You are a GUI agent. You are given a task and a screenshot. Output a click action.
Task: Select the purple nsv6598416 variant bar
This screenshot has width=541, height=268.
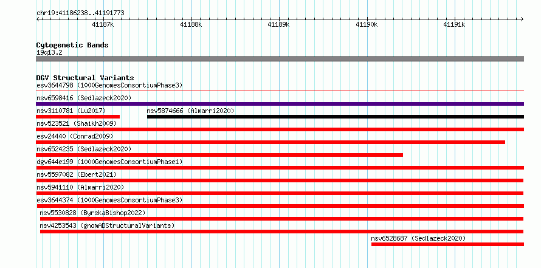tap(280, 104)
